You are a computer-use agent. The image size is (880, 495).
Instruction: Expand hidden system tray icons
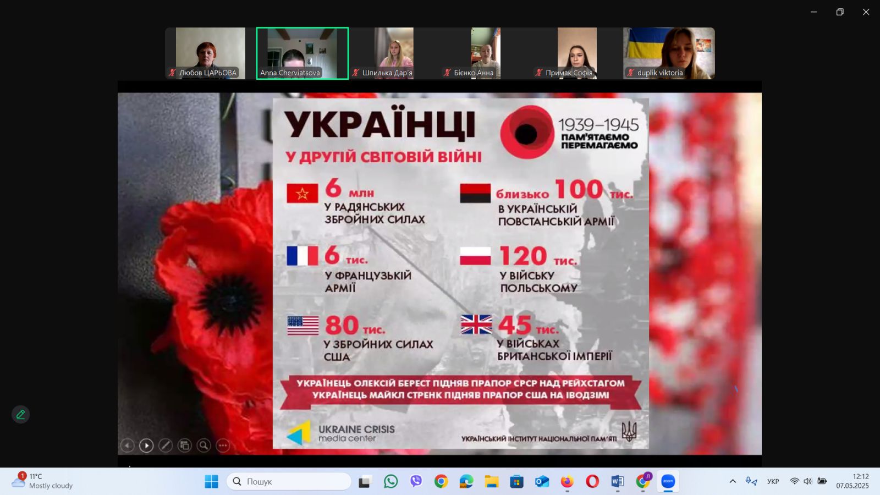tap(733, 482)
